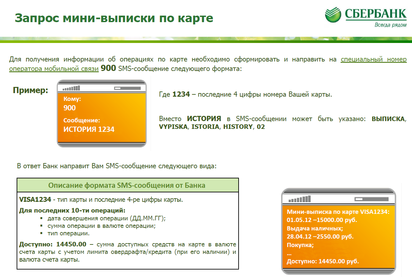Click the signal bars icon in example phone

pos(71,88)
